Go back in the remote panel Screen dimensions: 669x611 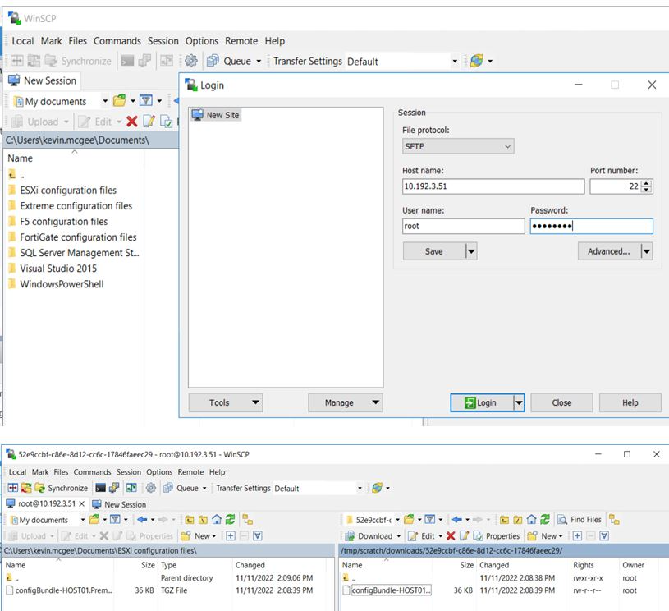(x=457, y=520)
